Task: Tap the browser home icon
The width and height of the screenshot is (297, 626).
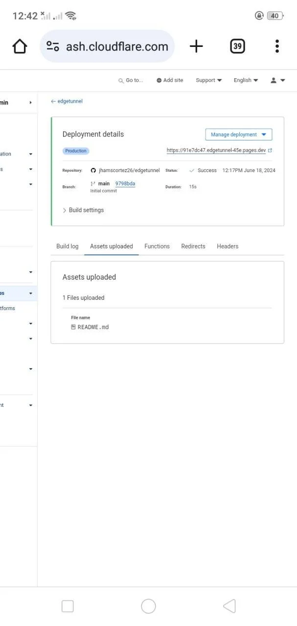Action: [20, 46]
